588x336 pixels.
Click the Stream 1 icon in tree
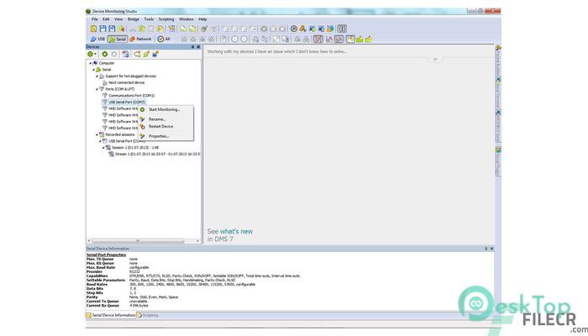click(112, 154)
